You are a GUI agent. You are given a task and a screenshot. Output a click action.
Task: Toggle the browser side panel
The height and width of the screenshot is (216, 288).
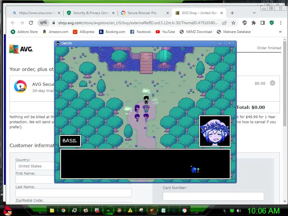coord(263,23)
